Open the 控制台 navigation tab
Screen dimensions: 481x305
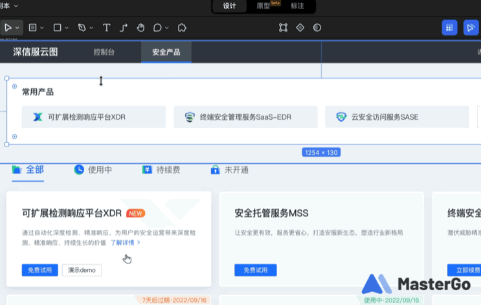pos(104,52)
